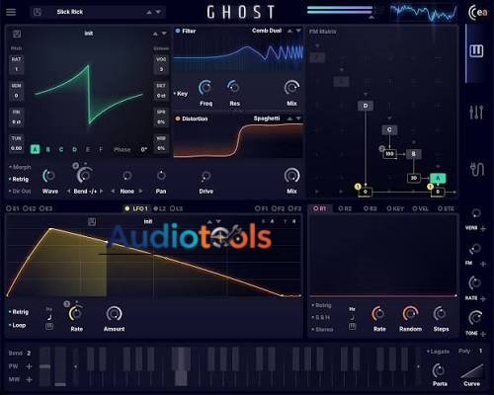The image size is (494, 395).
Task: Click the VOC voices value field
Action: 161,64
